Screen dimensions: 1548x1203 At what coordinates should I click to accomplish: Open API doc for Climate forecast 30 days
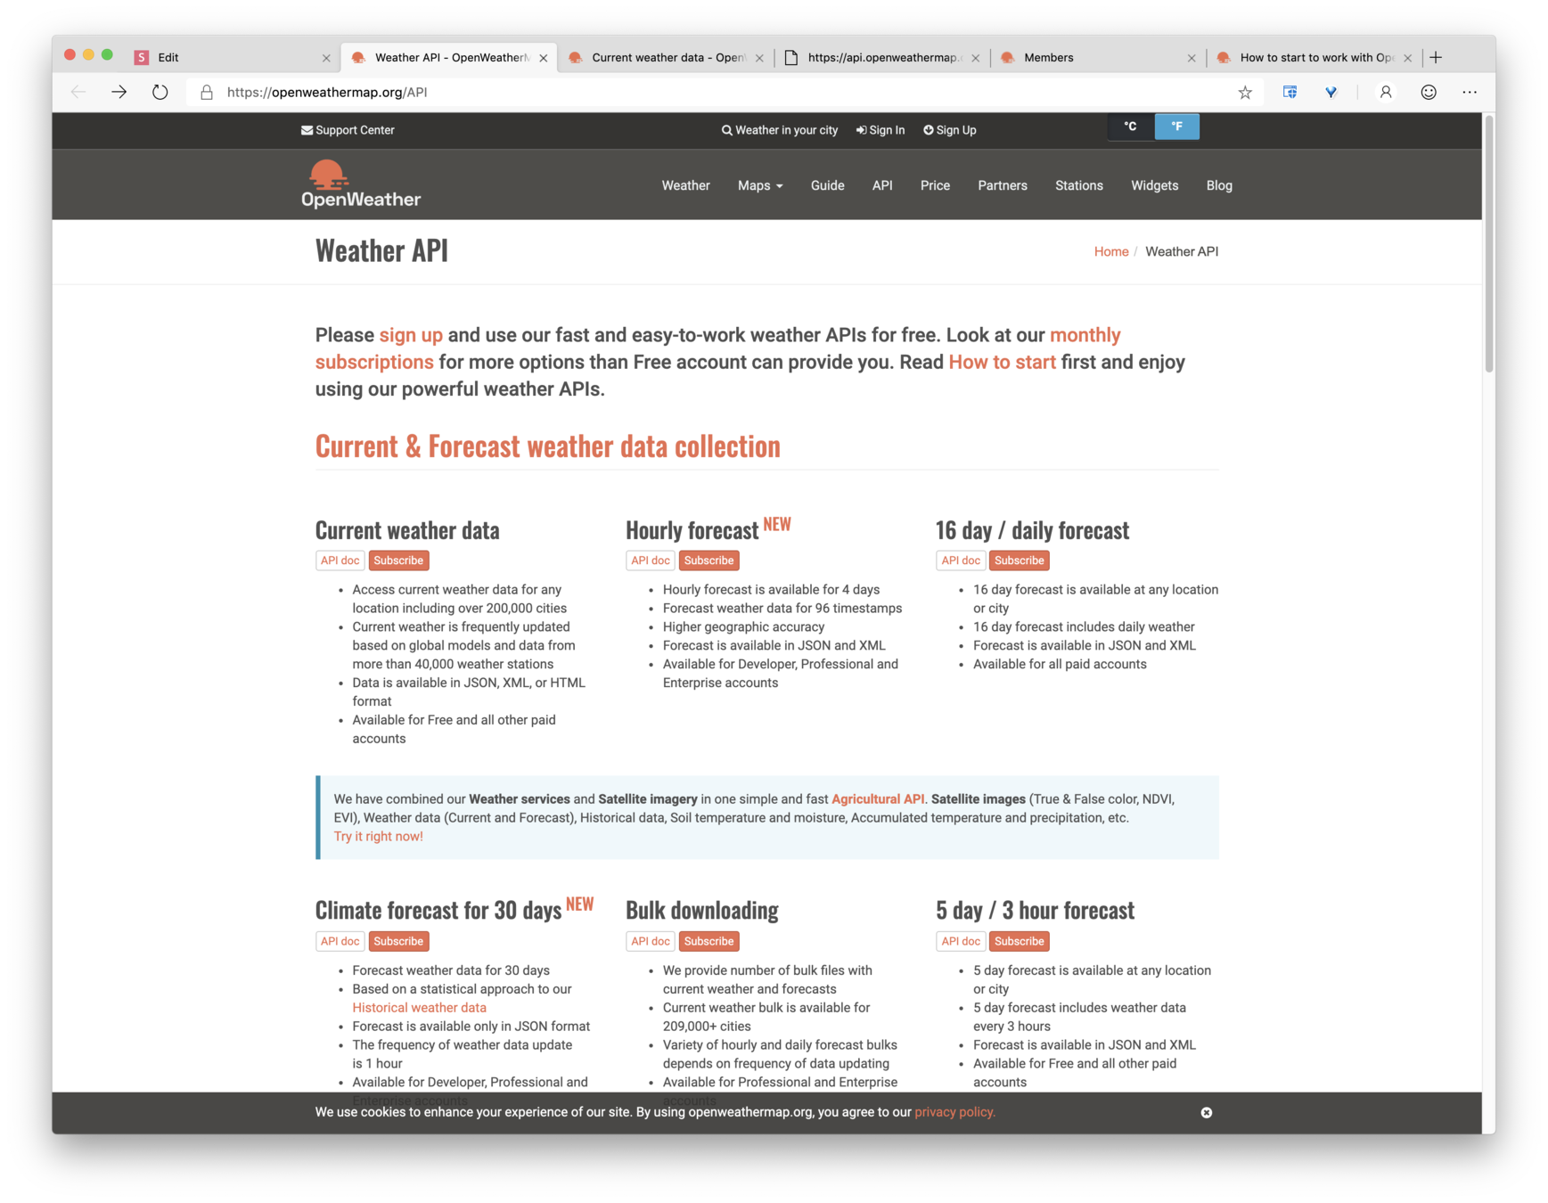[340, 941]
